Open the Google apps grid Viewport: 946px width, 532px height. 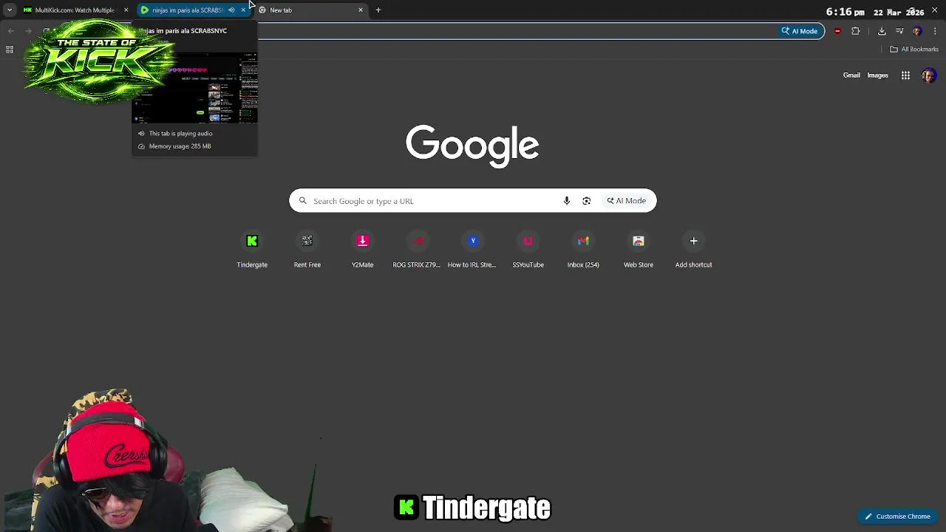tap(905, 75)
